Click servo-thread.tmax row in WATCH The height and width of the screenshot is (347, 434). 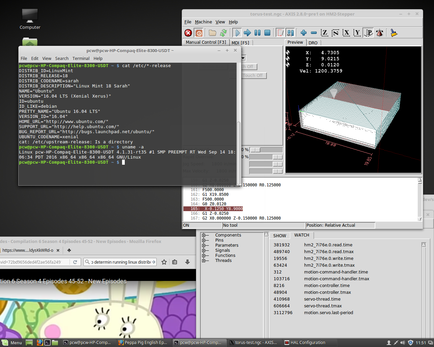click(322, 306)
